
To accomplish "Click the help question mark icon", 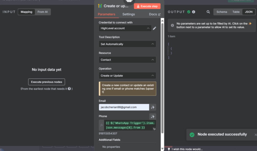I will pos(69,89).
